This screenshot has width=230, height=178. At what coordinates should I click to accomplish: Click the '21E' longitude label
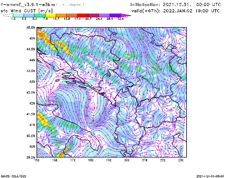(145, 160)
